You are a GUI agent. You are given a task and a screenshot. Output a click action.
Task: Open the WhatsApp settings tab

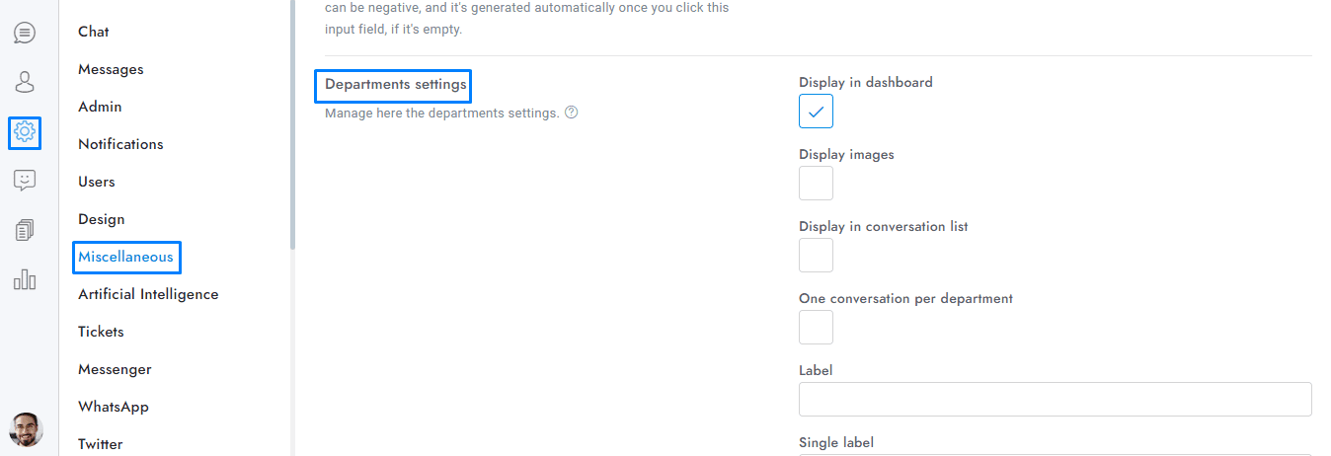click(x=114, y=407)
